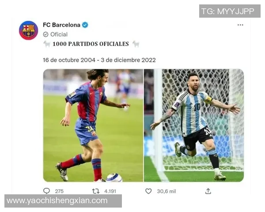The image size is (265, 212).
Task: Click the reply speech bubble icon
Action: pyautogui.click(x=46, y=191)
